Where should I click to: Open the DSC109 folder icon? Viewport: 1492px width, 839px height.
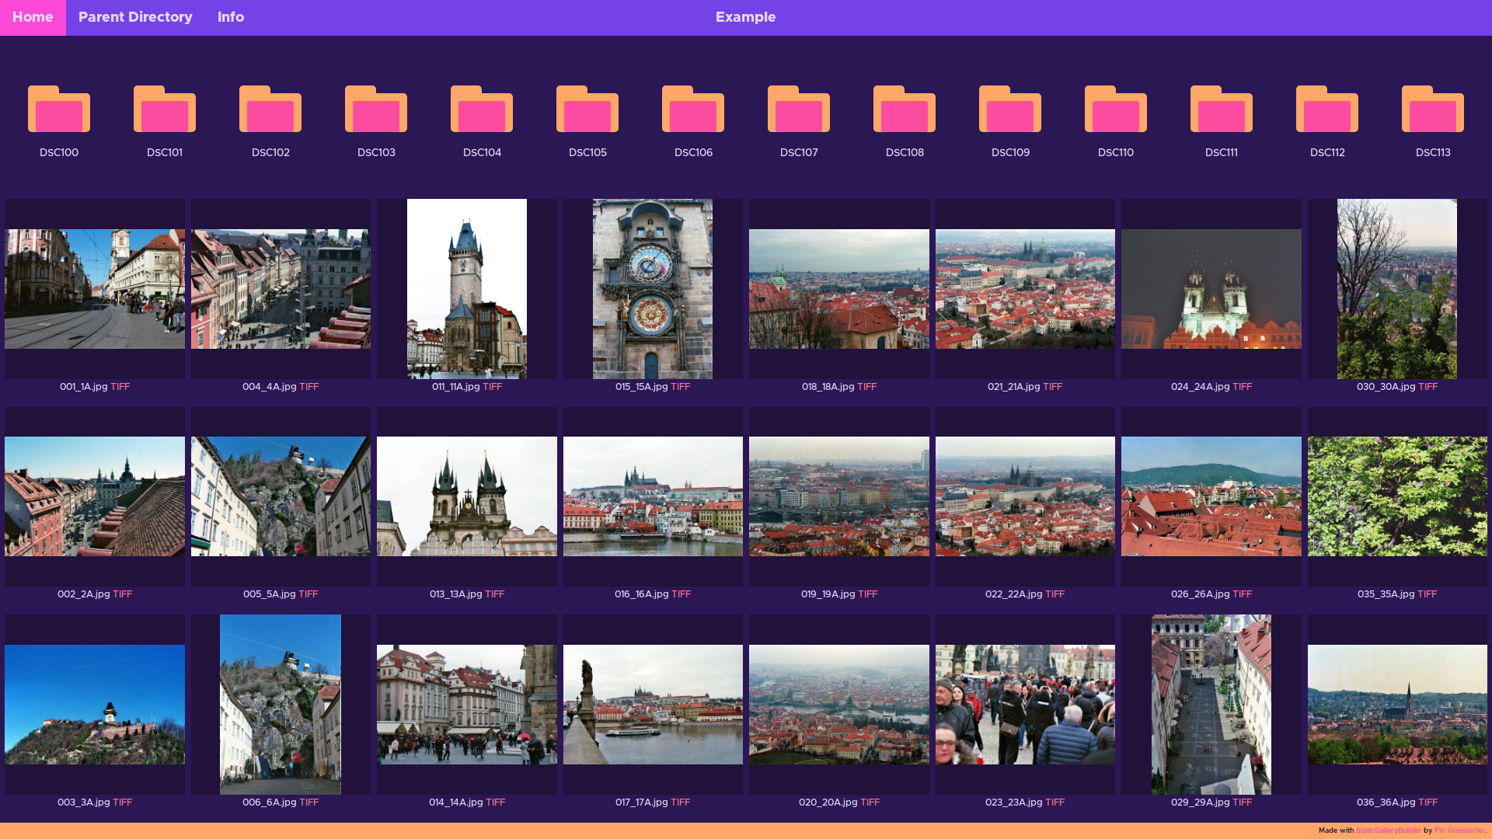tap(1010, 110)
